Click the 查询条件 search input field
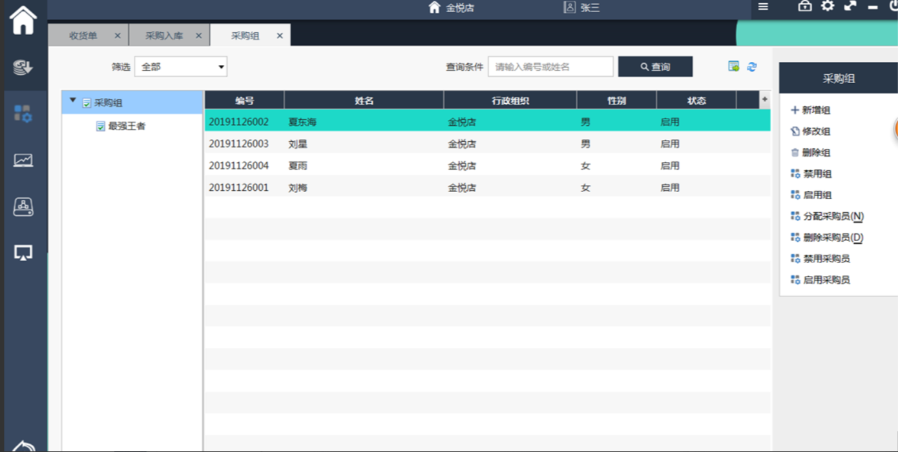Viewport: 898px width, 452px height. click(550, 66)
